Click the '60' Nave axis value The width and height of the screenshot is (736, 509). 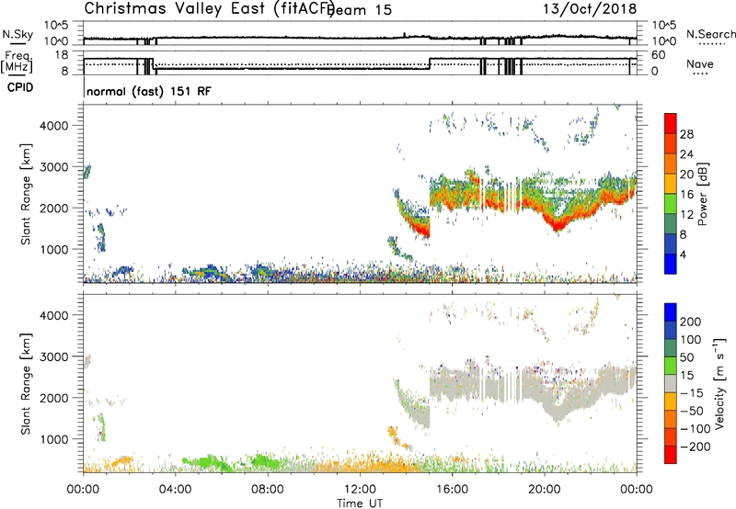659,55
